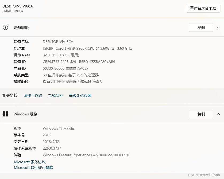
Task: Collapse the Windows 规格 section chevron
Action: (218, 114)
